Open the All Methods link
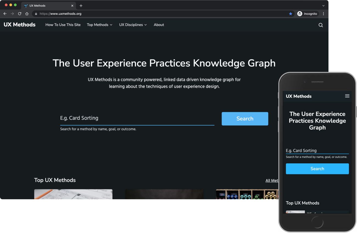This screenshot has height=233, width=357. coord(272,180)
